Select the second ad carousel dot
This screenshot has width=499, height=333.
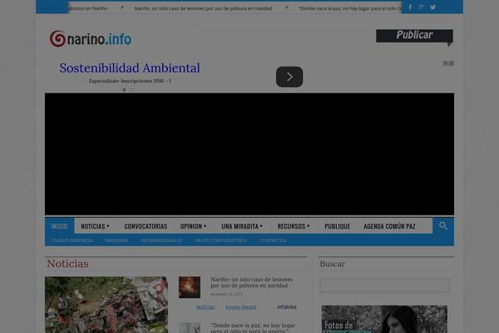131,90
